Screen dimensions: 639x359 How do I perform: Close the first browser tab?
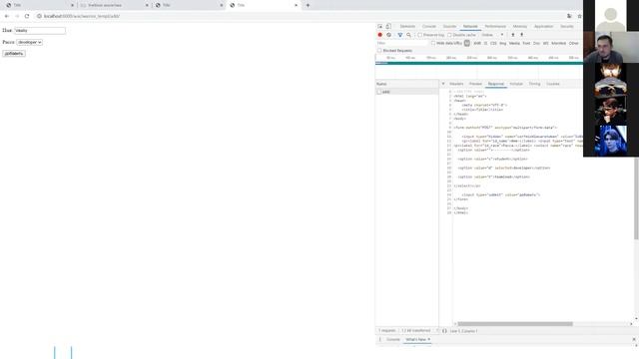[x=73, y=5]
